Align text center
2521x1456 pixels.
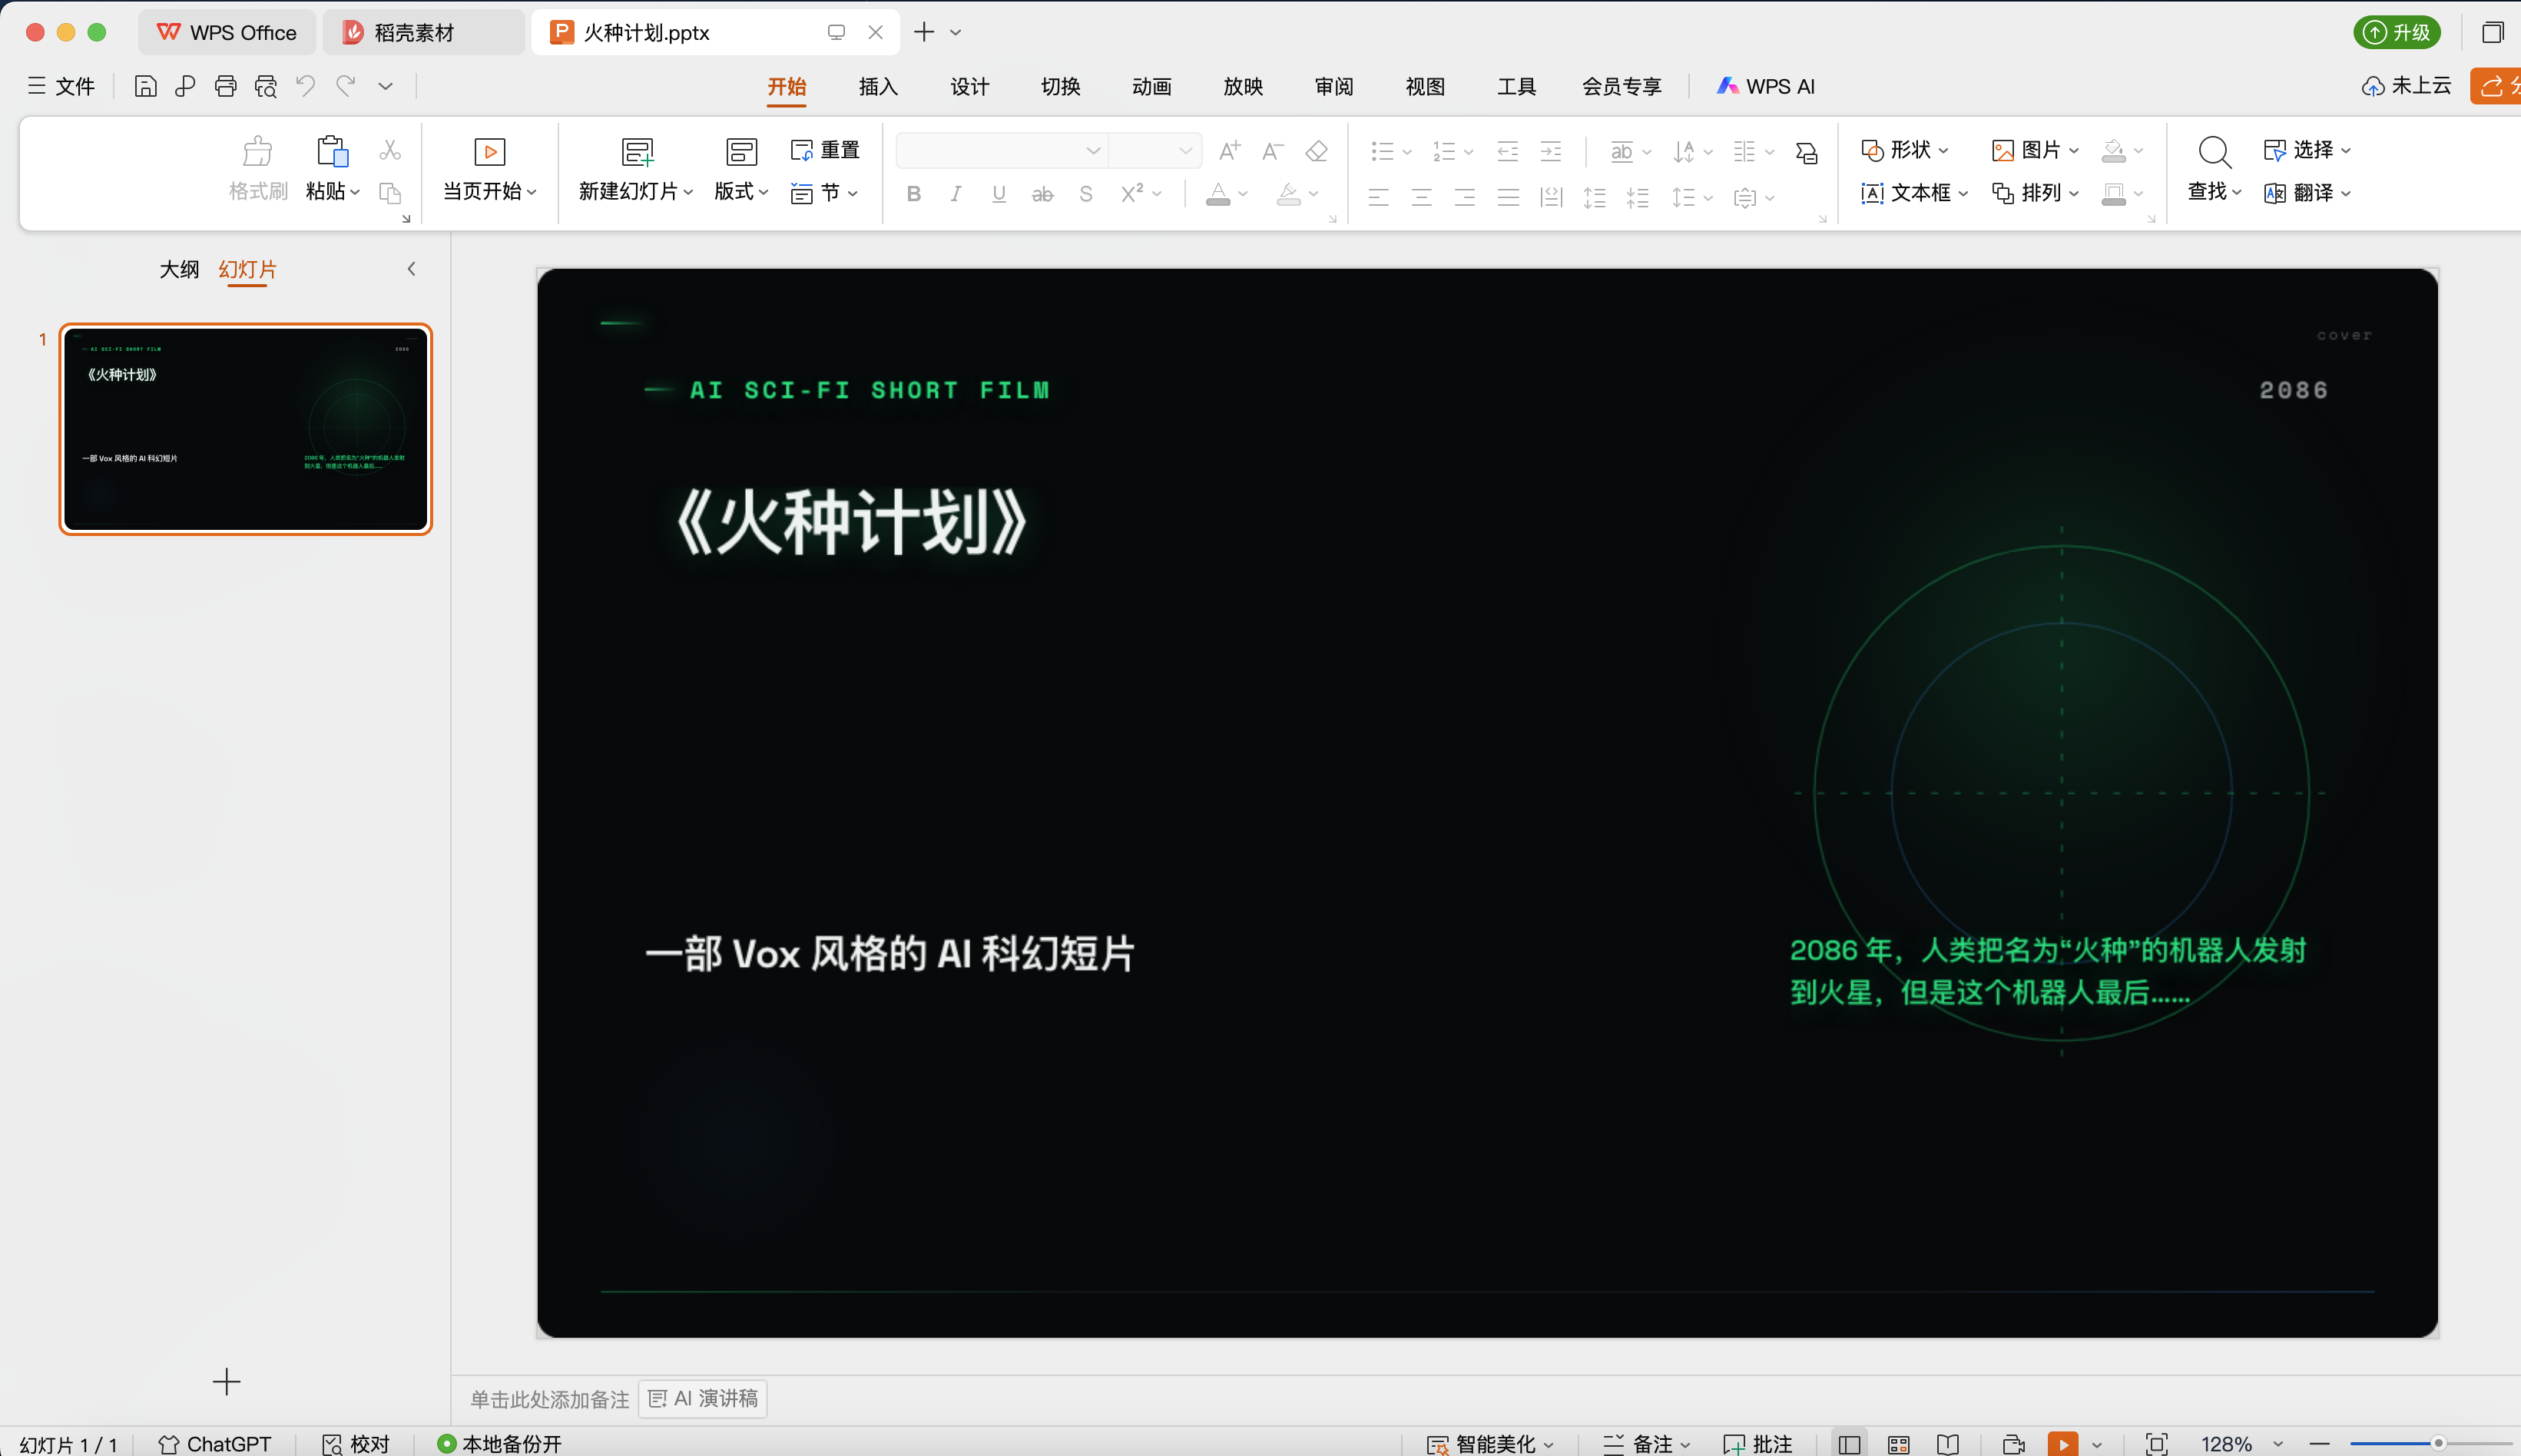(1421, 197)
